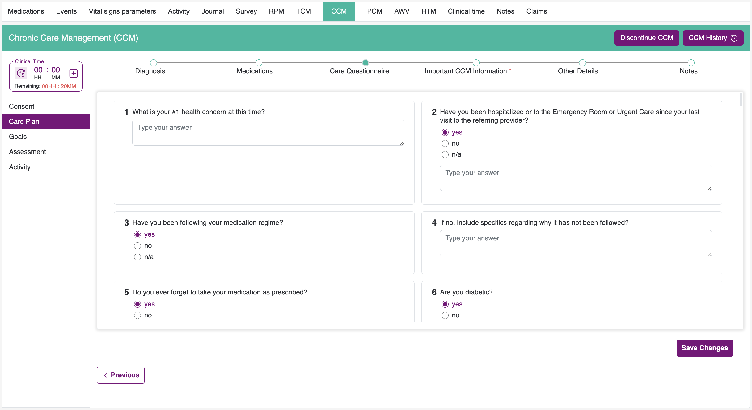Select 'no' for forgetting medication question
The width and height of the screenshot is (752, 410).
[137, 315]
